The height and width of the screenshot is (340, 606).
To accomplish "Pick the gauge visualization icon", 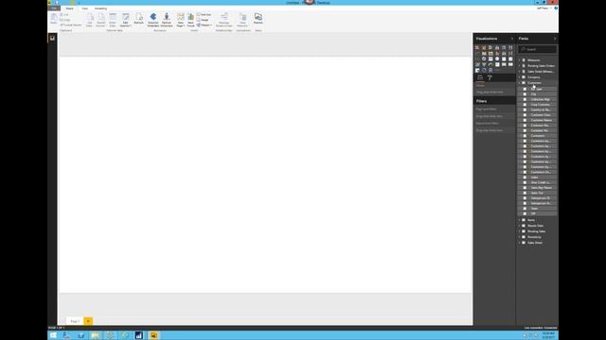I will point(490,64).
